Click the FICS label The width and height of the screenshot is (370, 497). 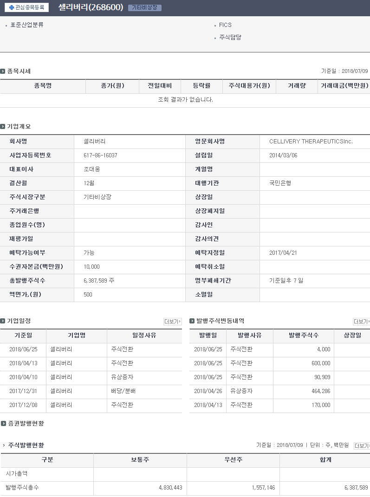225,25
